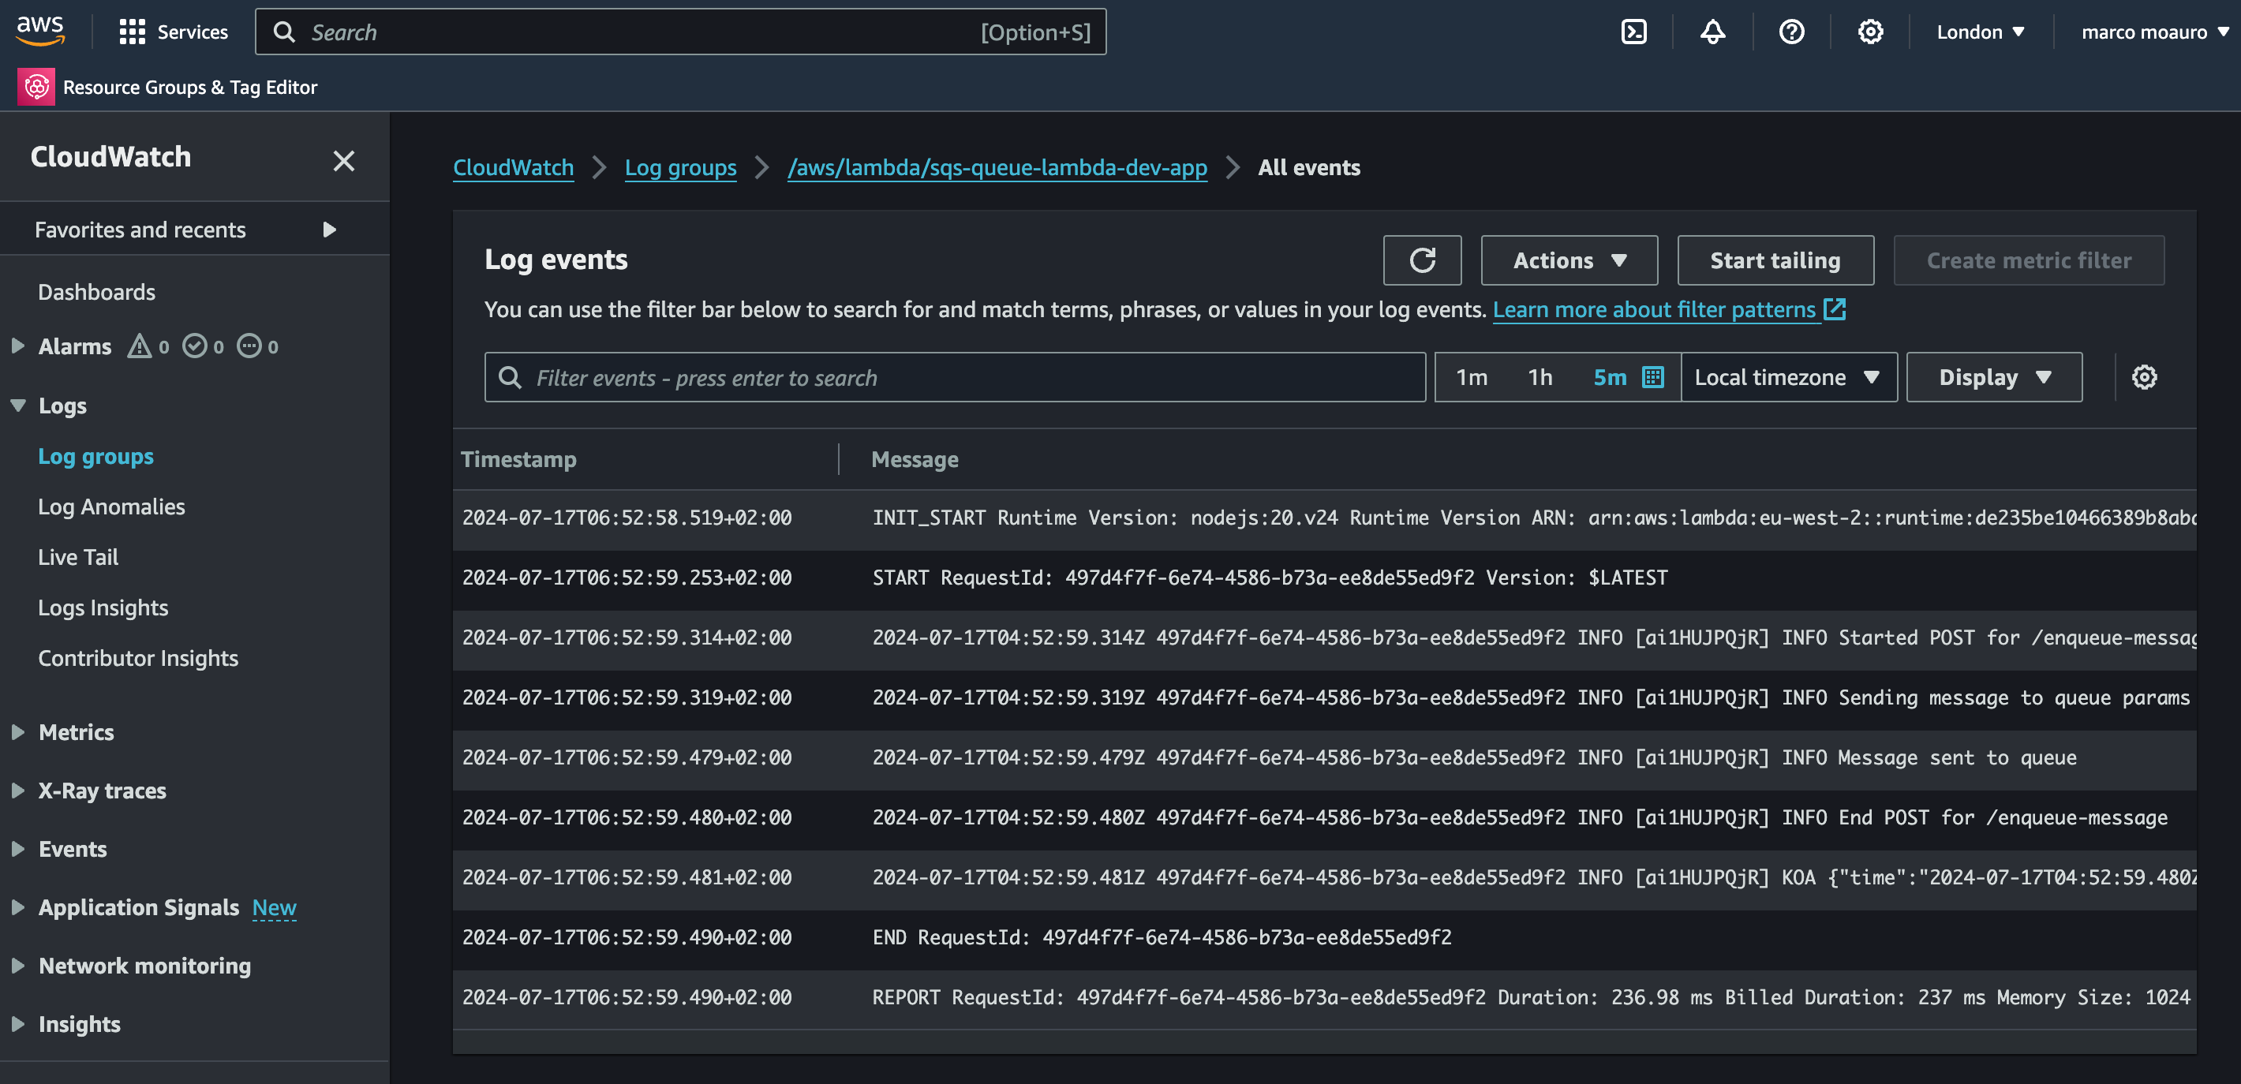Open account settings gear in top bar
This screenshot has width=2241, height=1084.
[1870, 32]
